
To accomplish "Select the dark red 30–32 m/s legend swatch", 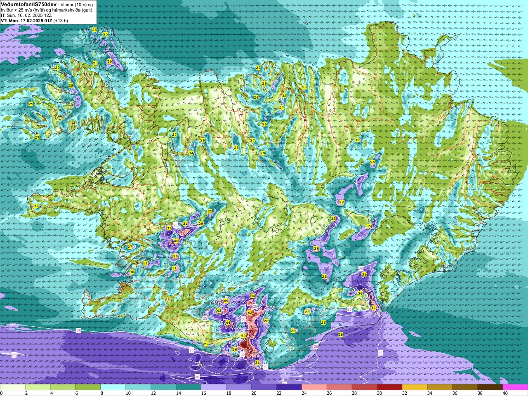I will click(390, 387).
